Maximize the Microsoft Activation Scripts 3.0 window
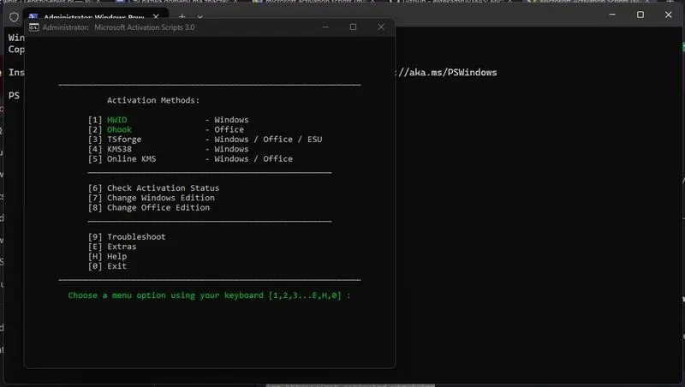685x387 pixels. 353,27
